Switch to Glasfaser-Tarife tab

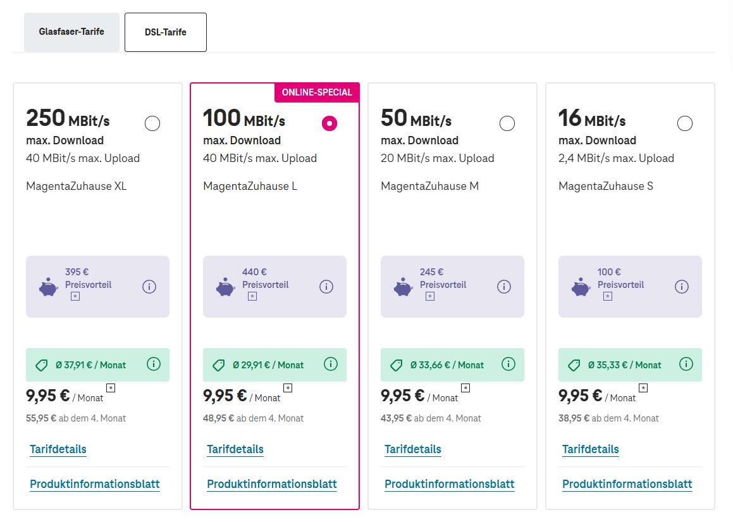pos(71,32)
